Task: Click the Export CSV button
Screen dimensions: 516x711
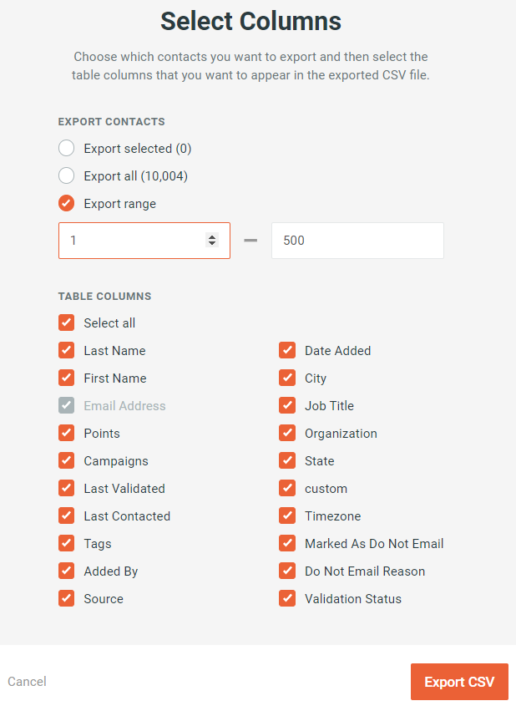Action: coord(459,681)
